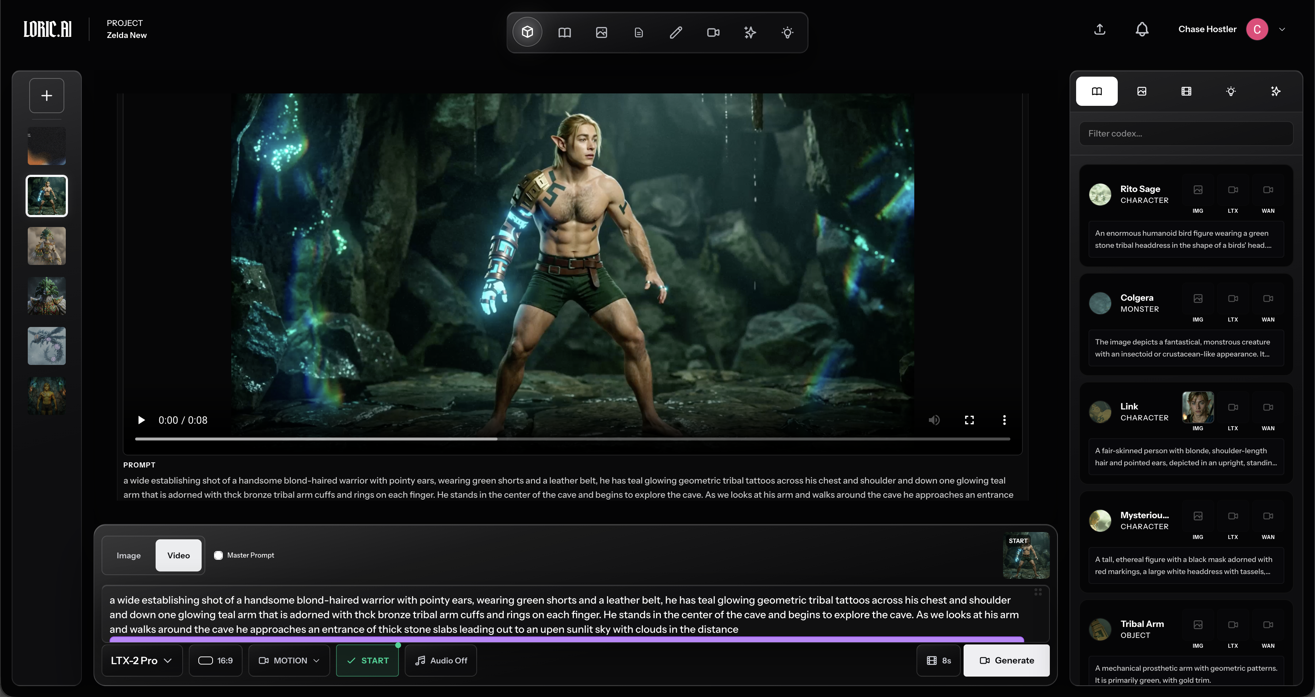Image resolution: width=1315 pixels, height=697 pixels.
Task: Select the first dark scene thumbnail in sidebar
Action: click(46, 146)
